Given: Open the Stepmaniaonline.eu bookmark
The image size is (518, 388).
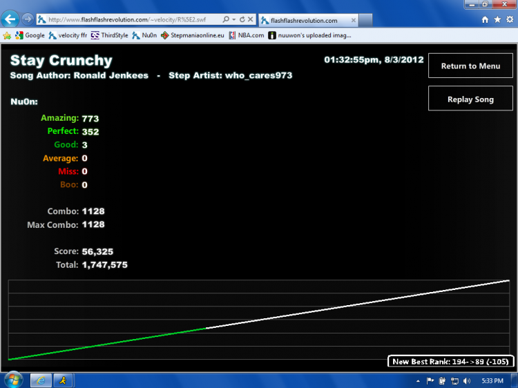Looking at the screenshot, I should 193,35.
